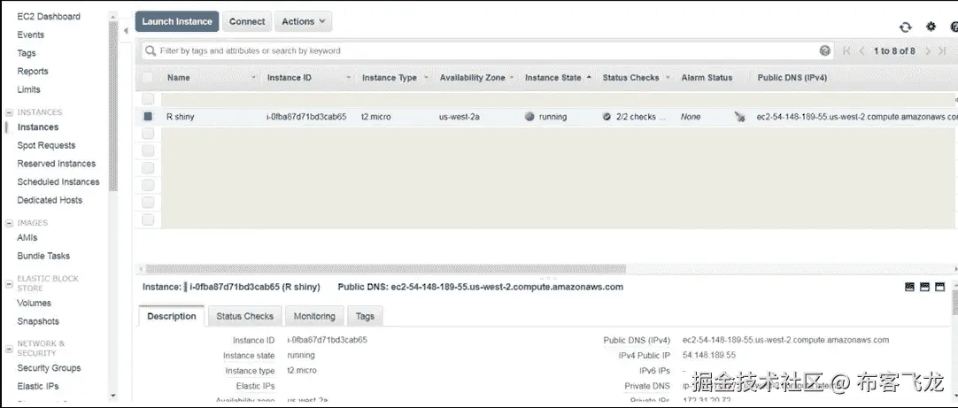Click the help icon inside the search box

[825, 50]
